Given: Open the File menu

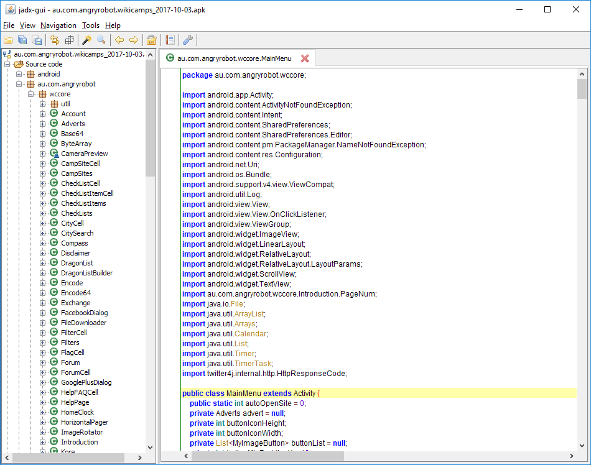Looking at the screenshot, I should click(9, 25).
